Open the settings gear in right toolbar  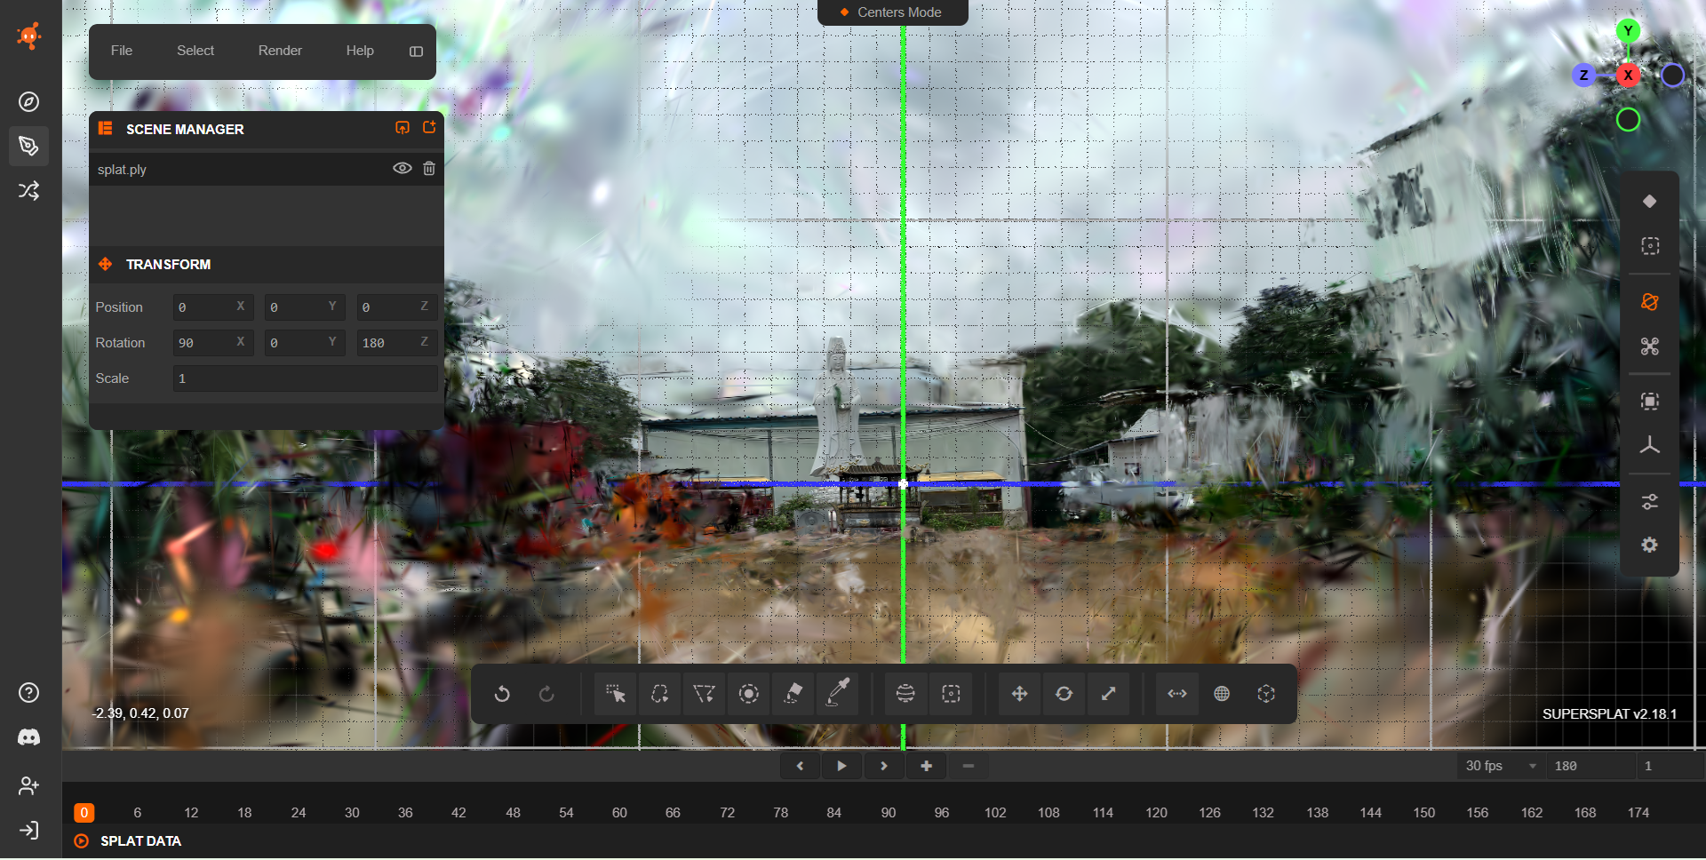1650,545
